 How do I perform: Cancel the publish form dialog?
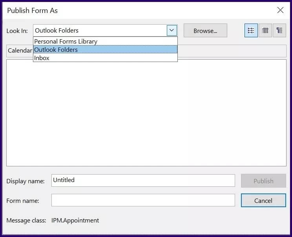pos(263,201)
